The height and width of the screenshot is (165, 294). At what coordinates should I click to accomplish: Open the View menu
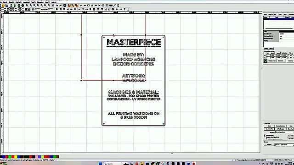[47, 2]
